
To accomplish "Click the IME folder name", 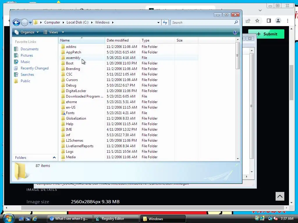I will (69, 129).
